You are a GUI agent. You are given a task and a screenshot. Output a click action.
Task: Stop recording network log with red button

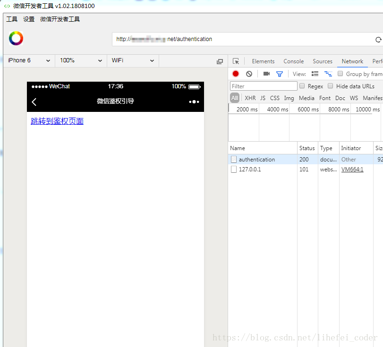[x=236, y=74]
